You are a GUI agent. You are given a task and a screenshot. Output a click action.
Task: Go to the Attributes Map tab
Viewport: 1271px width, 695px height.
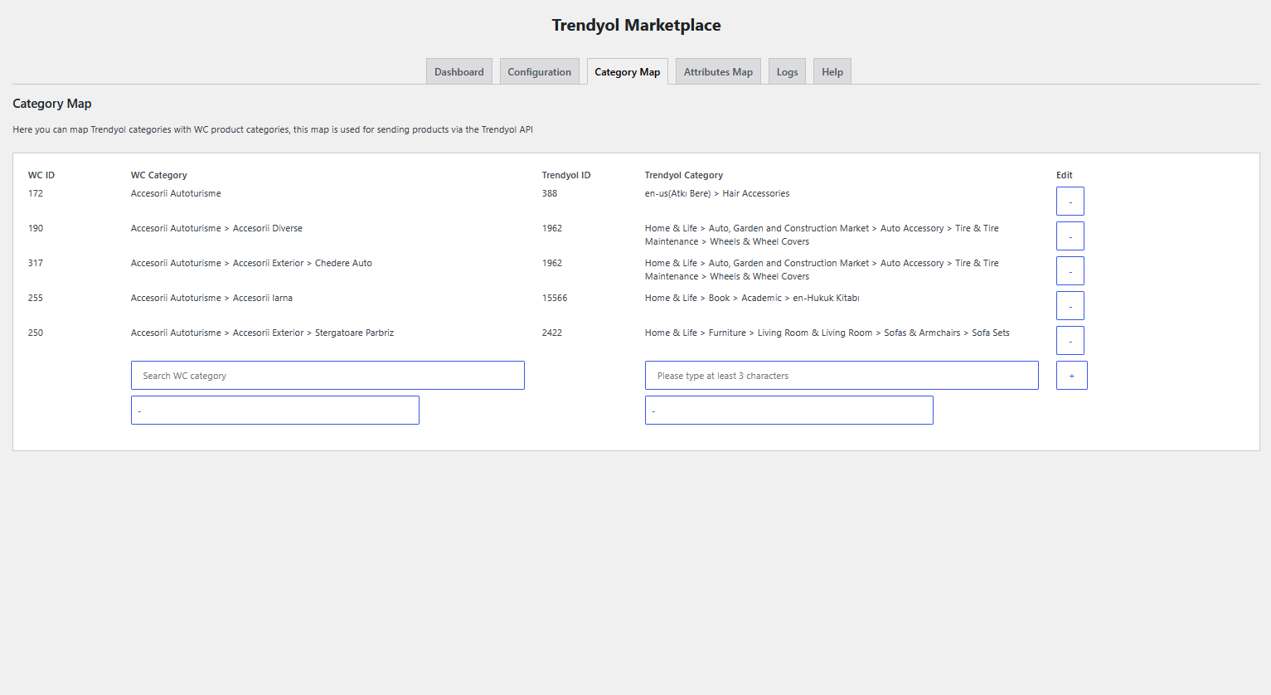click(x=718, y=72)
